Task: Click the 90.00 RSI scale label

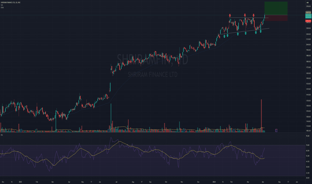Action: pos(308,136)
